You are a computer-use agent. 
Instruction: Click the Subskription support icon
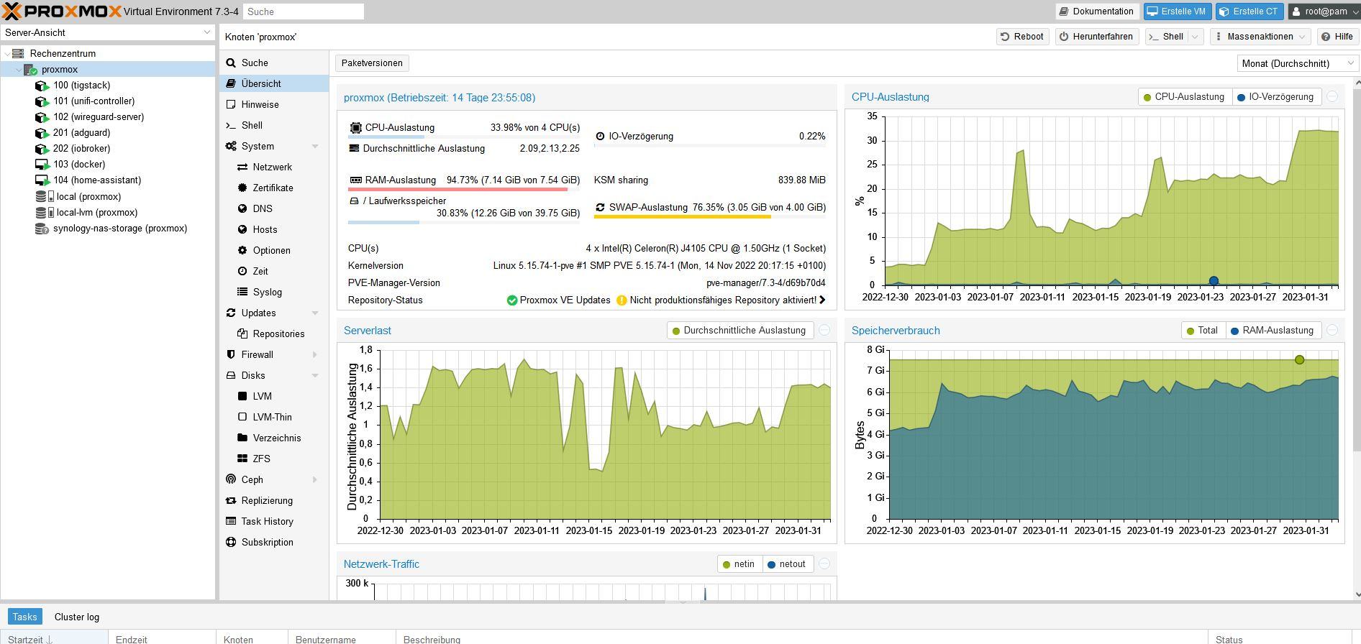pyautogui.click(x=231, y=543)
